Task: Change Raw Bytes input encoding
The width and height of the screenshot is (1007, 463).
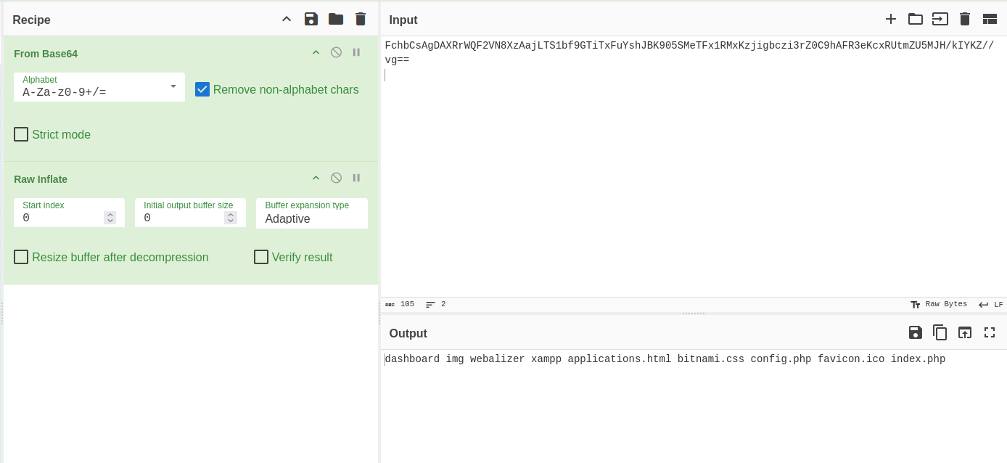Action: [939, 304]
